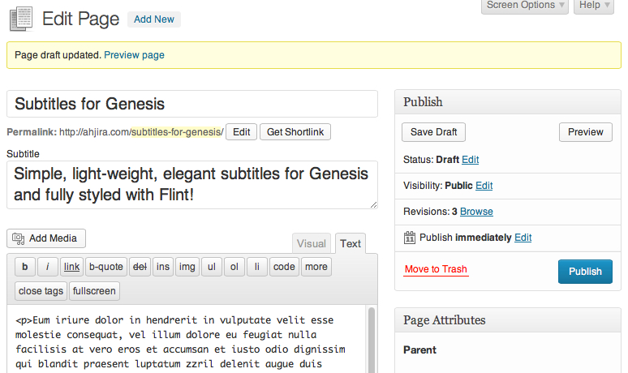Edit the Publish immediately schedule
The height and width of the screenshot is (373, 628).
click(x=523, y=238)
